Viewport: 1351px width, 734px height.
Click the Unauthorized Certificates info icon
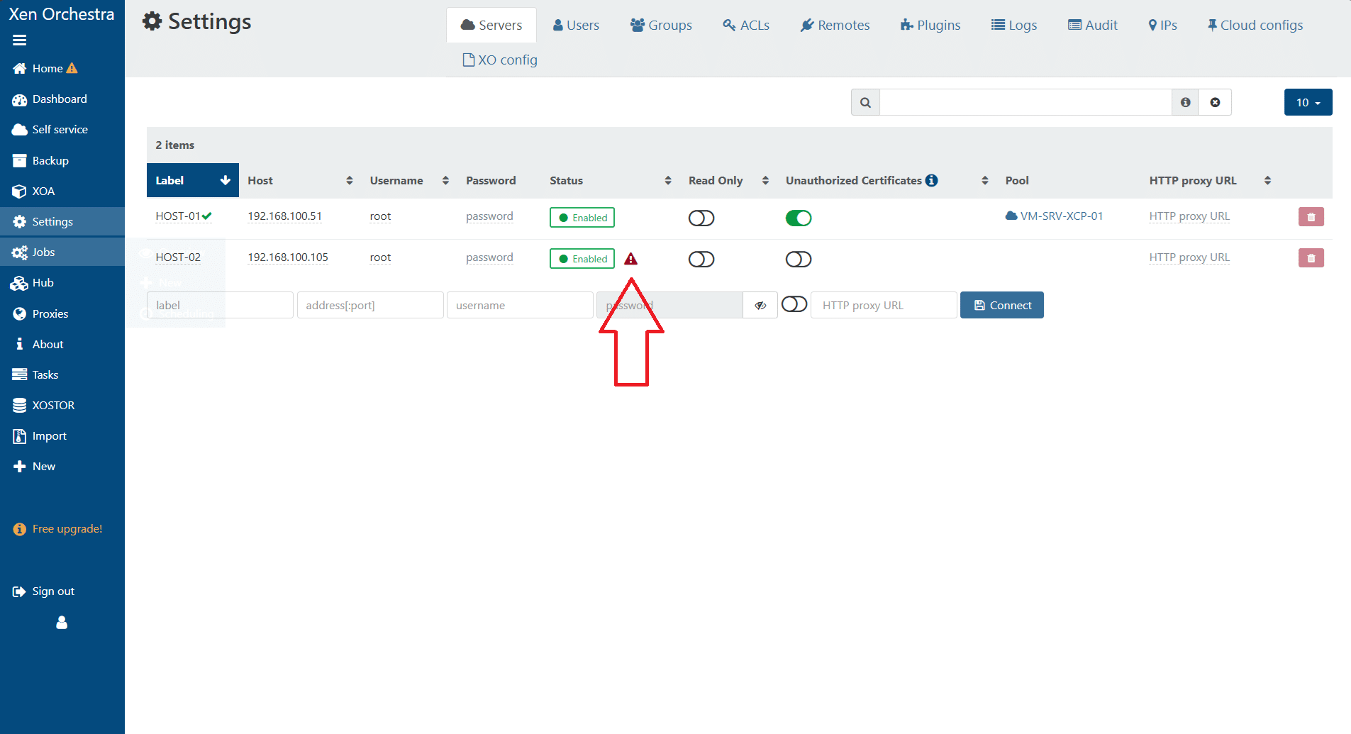(932, 180)
